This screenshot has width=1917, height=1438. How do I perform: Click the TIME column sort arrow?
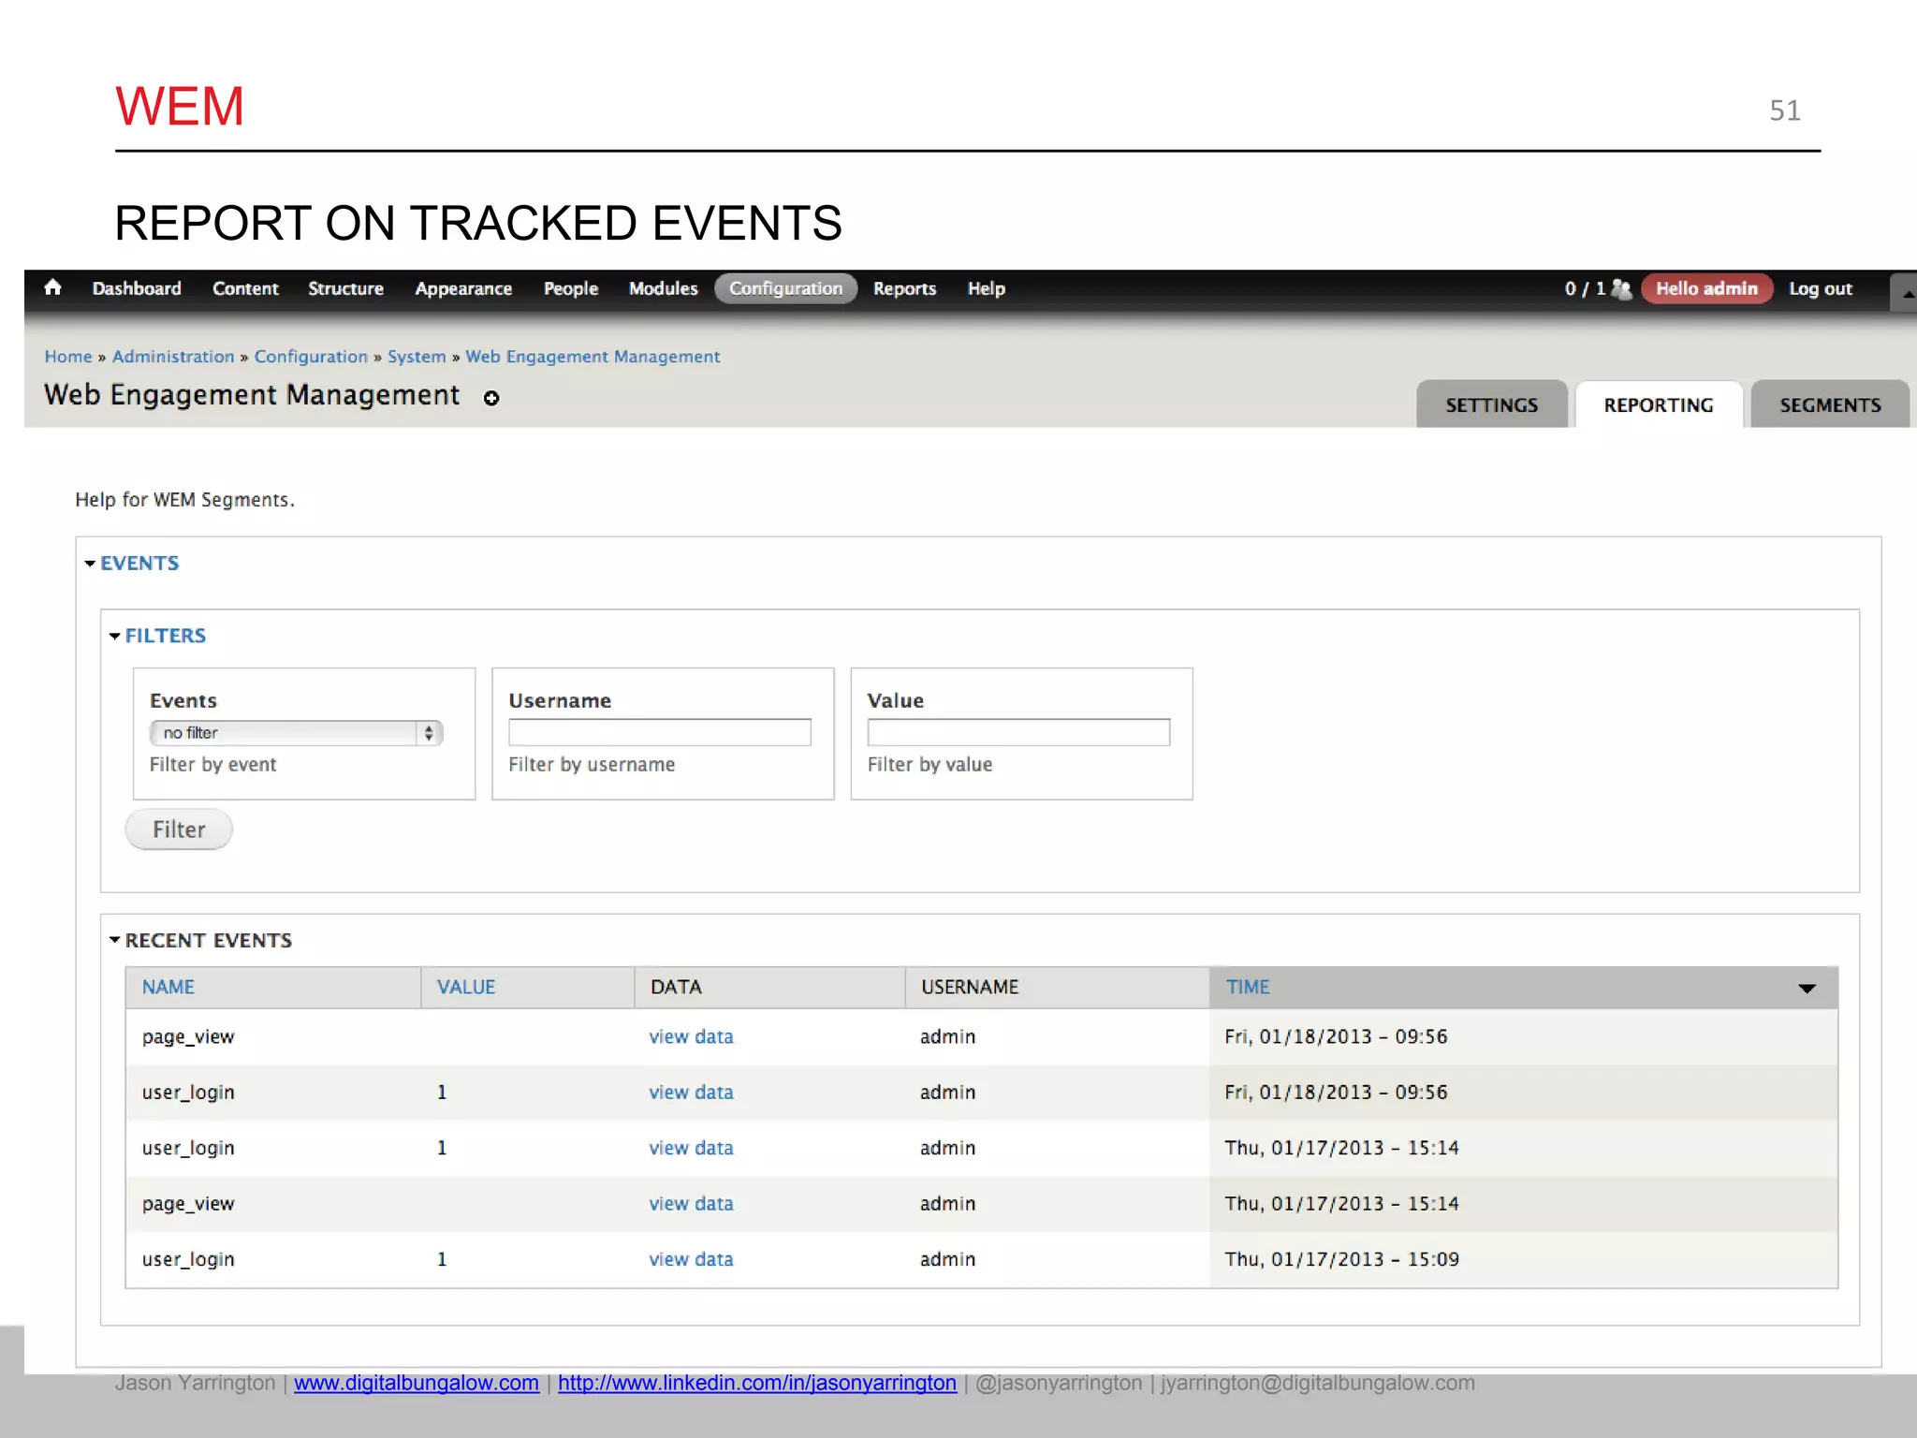tap(1807, 989)
